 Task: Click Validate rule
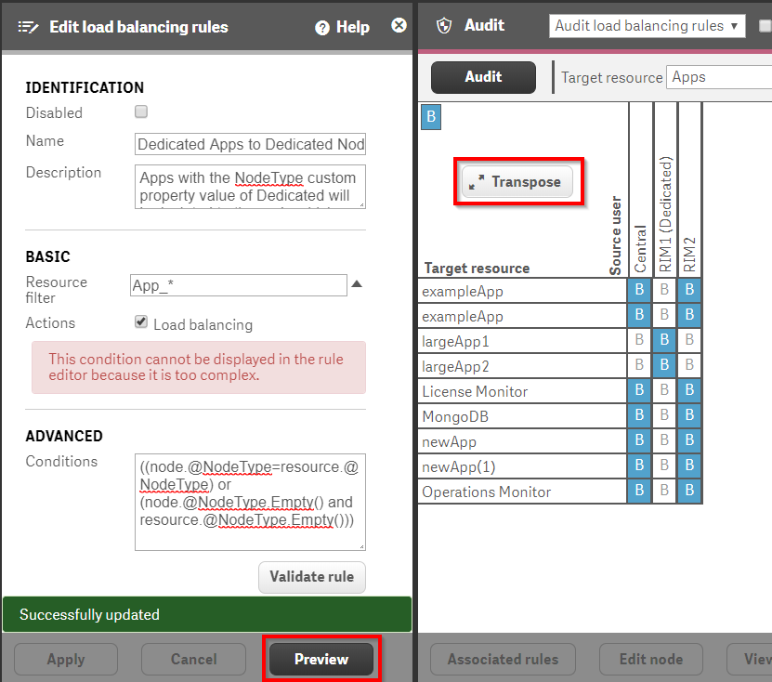coord(311,577)
